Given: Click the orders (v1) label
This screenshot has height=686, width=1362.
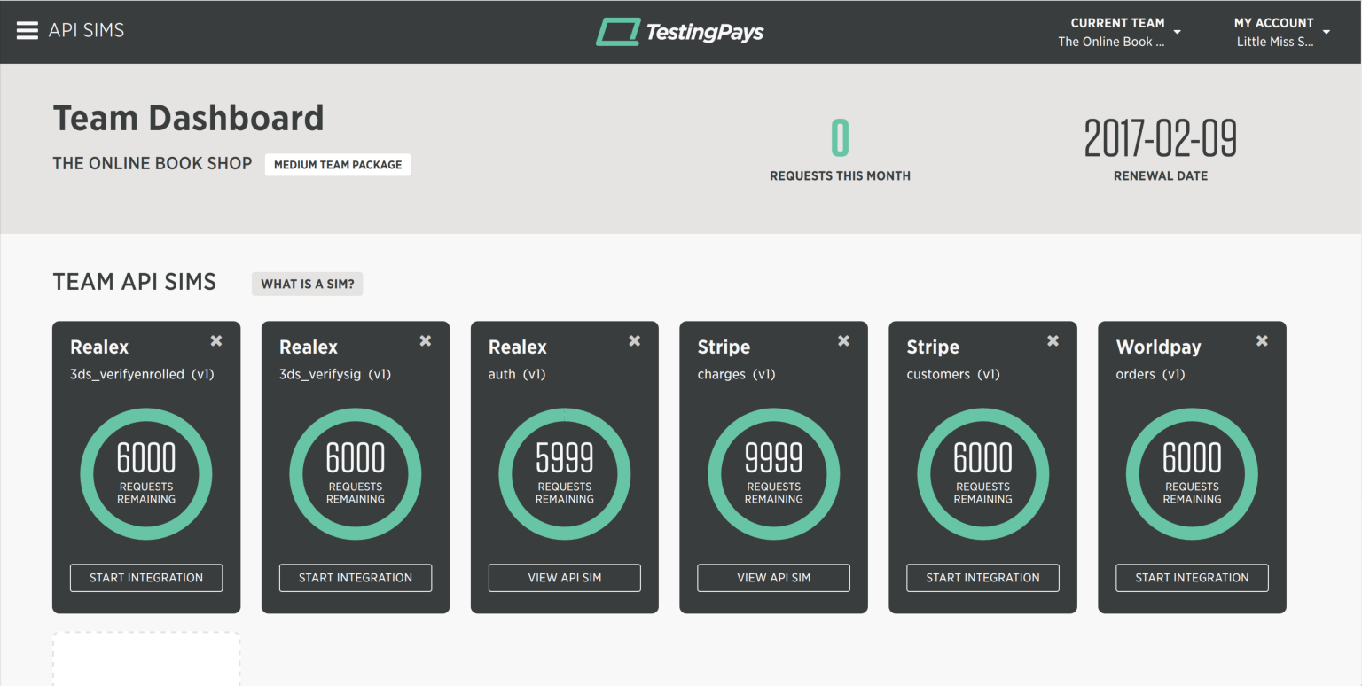Looking at the screenshot, I should click(x=1151, y=375).
